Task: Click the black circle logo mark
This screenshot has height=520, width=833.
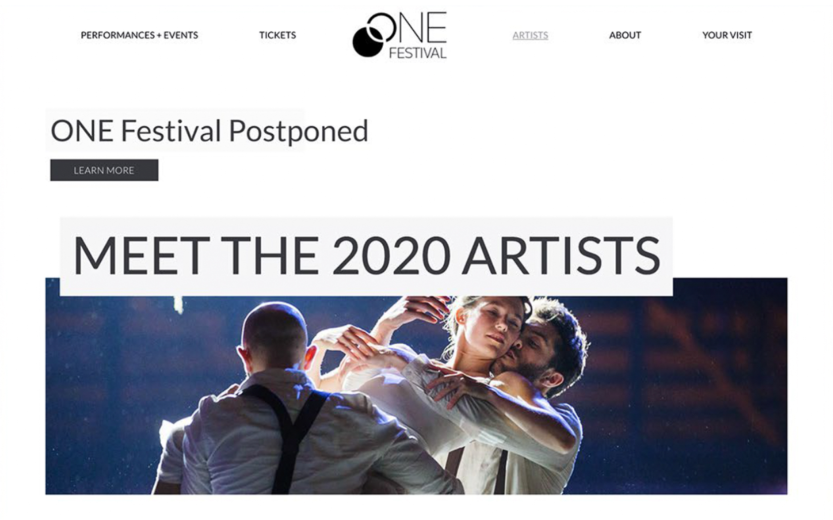Action: coord(368,41)
